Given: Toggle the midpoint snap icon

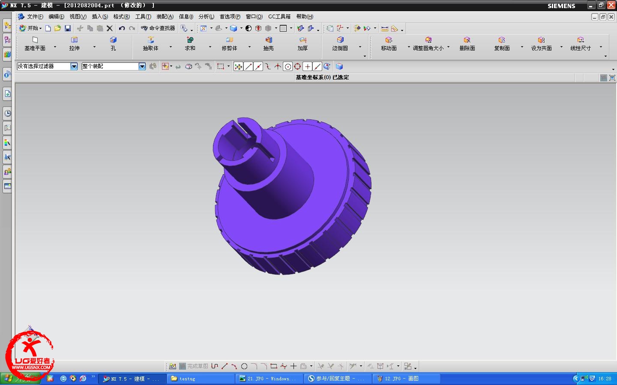Looking at the screenshot, I should click(258, 66).
